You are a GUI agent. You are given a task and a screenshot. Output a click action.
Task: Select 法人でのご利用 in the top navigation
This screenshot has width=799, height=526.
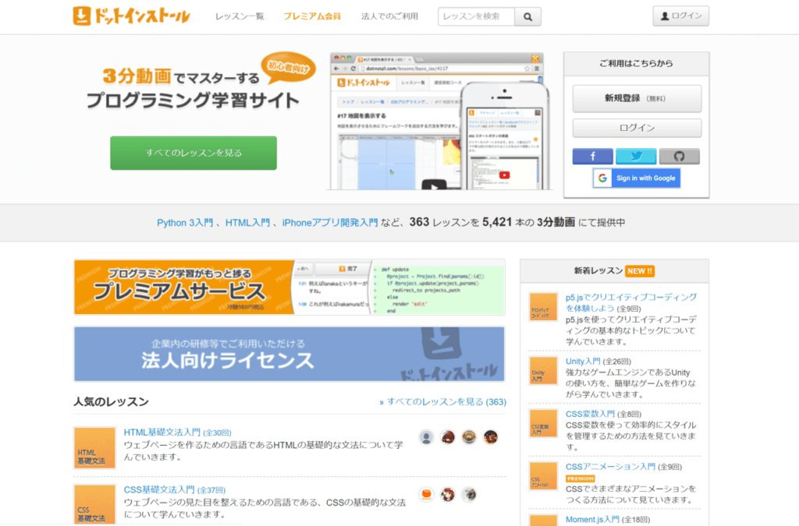[x=389, y=16]
